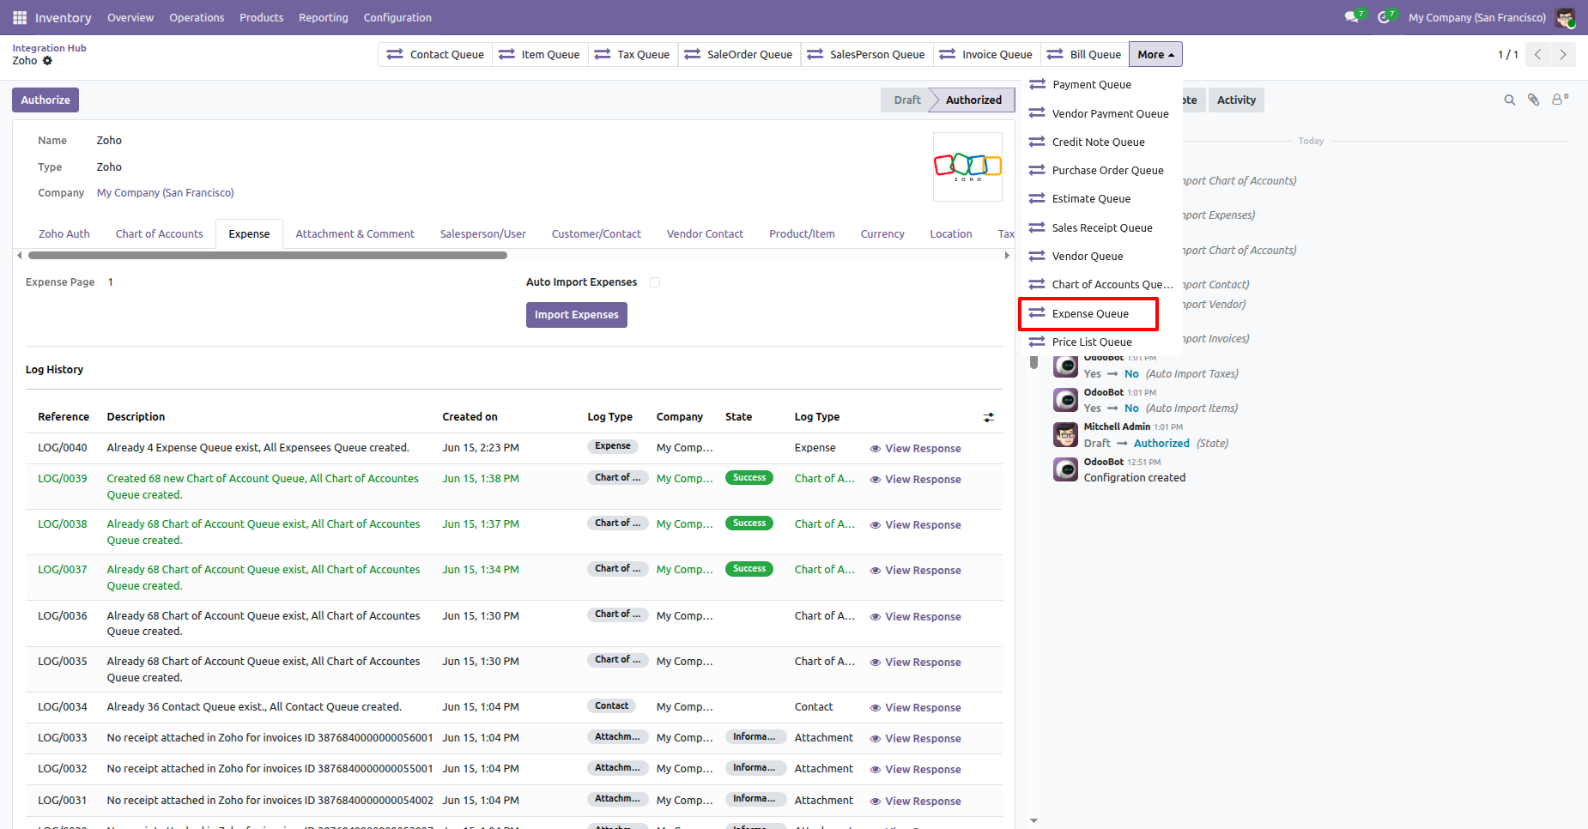Select Vendor Queue menu item

coord(1101,256)
